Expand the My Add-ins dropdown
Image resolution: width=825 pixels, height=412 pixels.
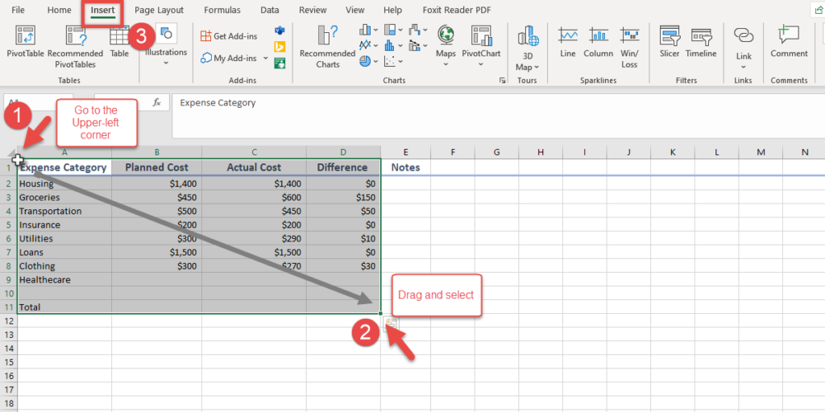266,58
